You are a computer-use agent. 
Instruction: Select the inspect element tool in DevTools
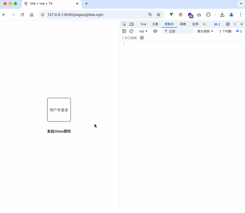pos(124,24)
